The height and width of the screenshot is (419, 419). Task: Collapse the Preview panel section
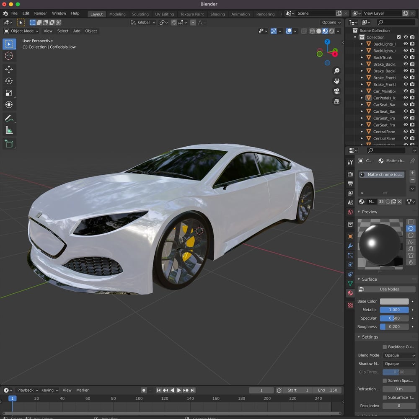(359, 212)
